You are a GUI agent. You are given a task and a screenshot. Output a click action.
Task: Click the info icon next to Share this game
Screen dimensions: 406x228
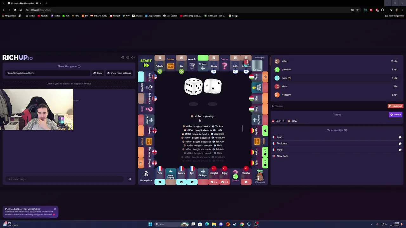(79, 66)
